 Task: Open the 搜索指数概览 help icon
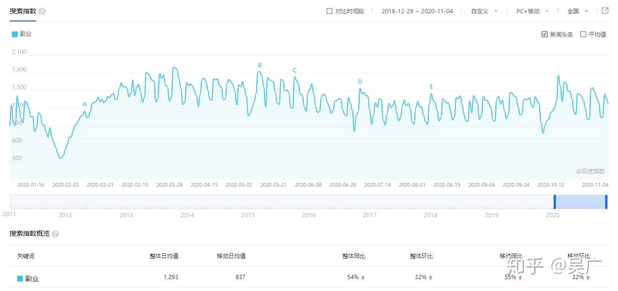click(x=55, y=234)
